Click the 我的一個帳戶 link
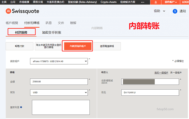189x119 pixels. (x=161, y=73)
